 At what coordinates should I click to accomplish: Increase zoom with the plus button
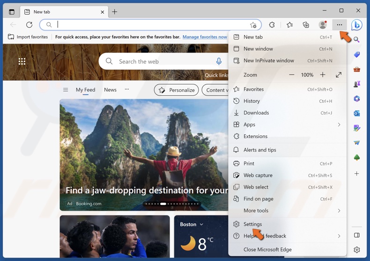pos(323,75)
